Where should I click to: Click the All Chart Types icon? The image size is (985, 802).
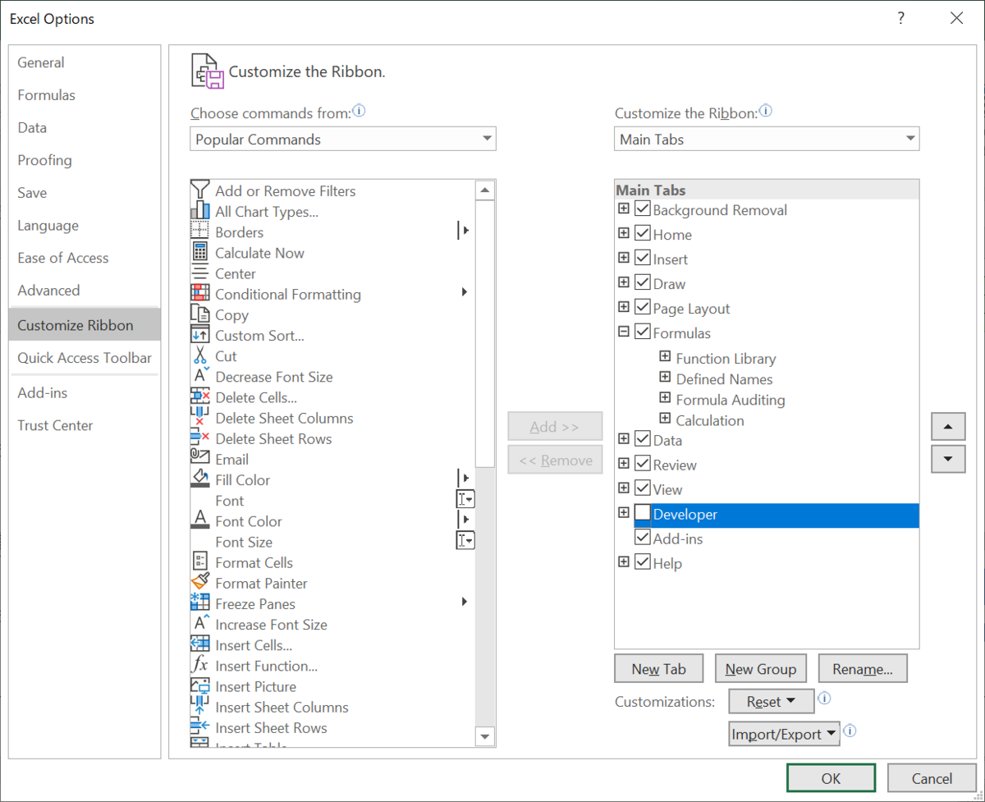pyautogui.click(x=200, y=211)
